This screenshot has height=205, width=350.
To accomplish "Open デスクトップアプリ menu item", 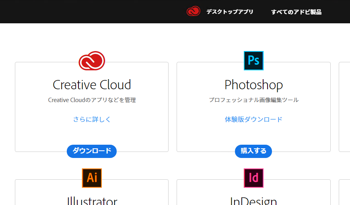I will click(230, 12).
